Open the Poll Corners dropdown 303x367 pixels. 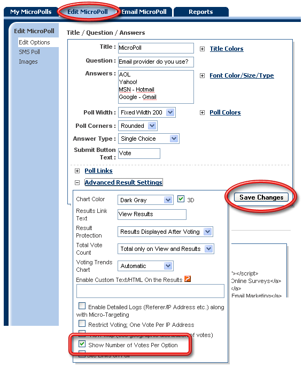tap(138, 126)
